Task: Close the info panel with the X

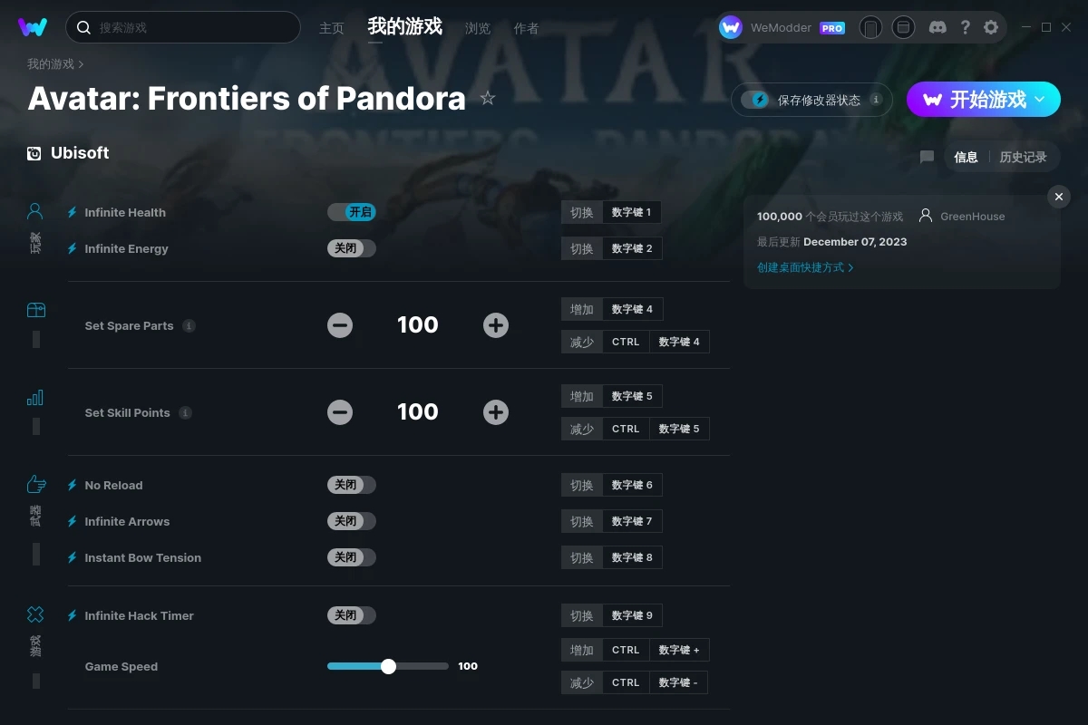Action: pos(1059,197)
